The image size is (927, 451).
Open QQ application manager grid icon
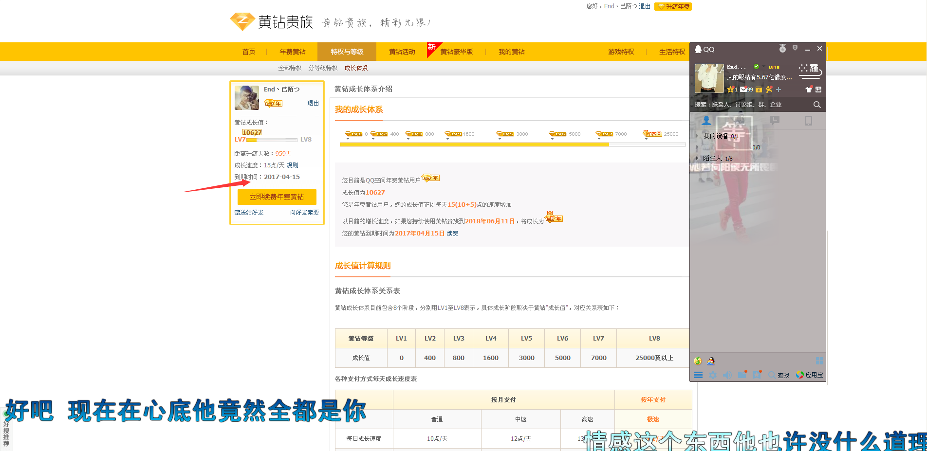(x=819, y=361)
